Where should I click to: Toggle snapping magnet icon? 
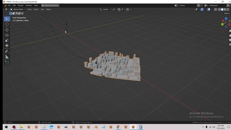coord(119,9)
